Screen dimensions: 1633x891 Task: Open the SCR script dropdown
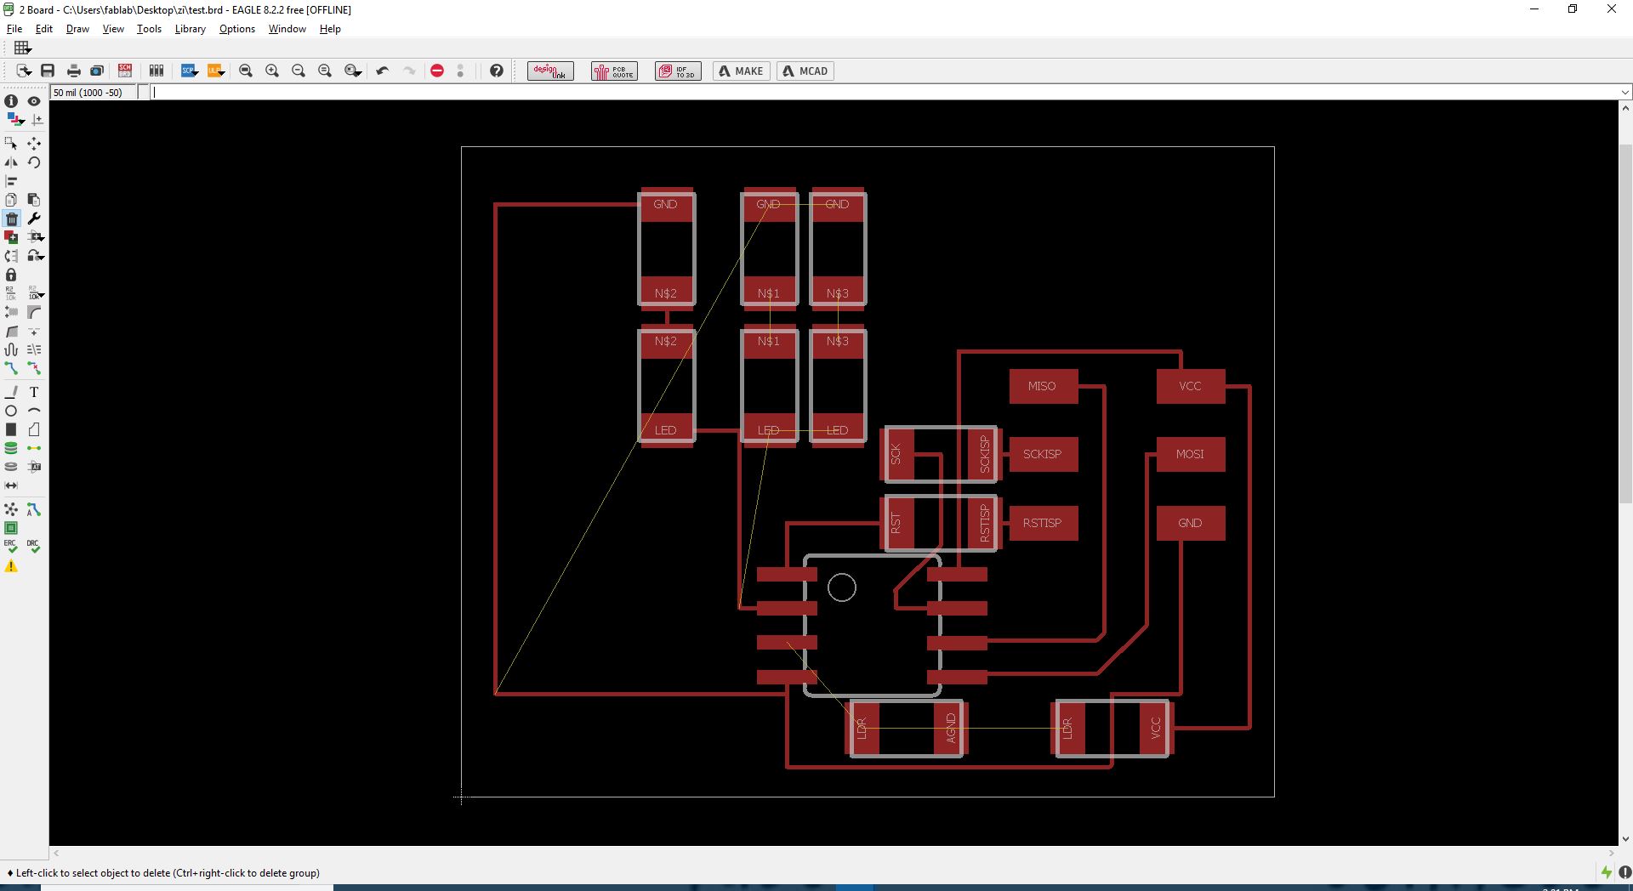click(x=189, y=71)
